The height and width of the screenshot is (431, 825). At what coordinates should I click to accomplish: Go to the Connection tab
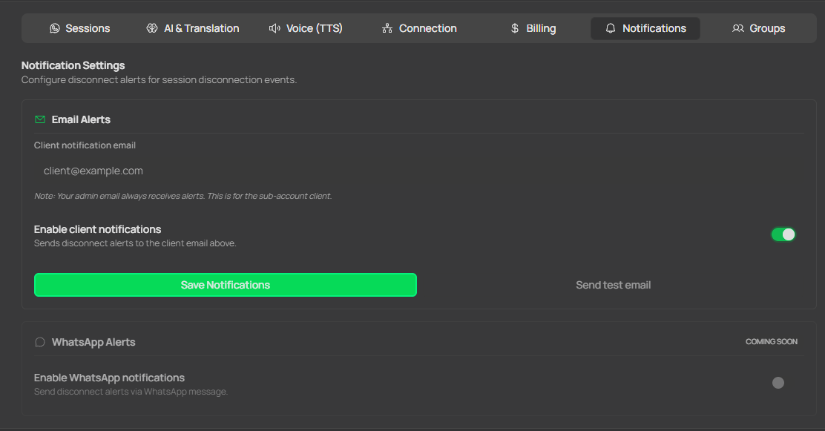pyautogui.click(x=419, y=28)
